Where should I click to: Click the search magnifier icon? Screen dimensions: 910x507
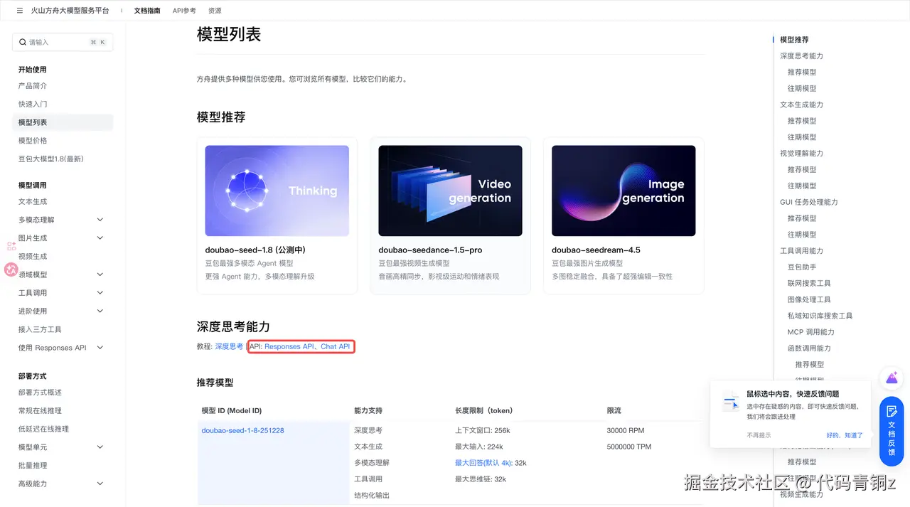pyautogui.click(x=23, y=43)
